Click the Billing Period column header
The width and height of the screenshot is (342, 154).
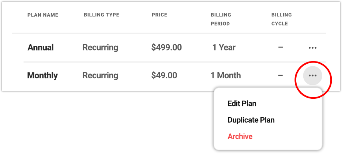click(x=221, y=19)
